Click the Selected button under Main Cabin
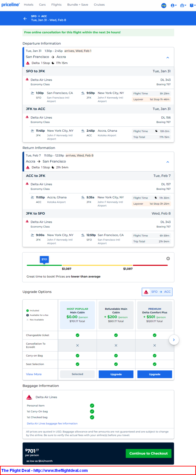Screen dimensions: 196x475 coord(78,374)
